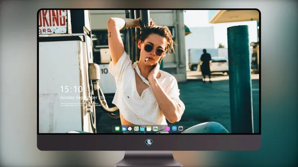Open the Weather app in dock
This screenshot has width=298, height=167.
click(x=124, y=129)
